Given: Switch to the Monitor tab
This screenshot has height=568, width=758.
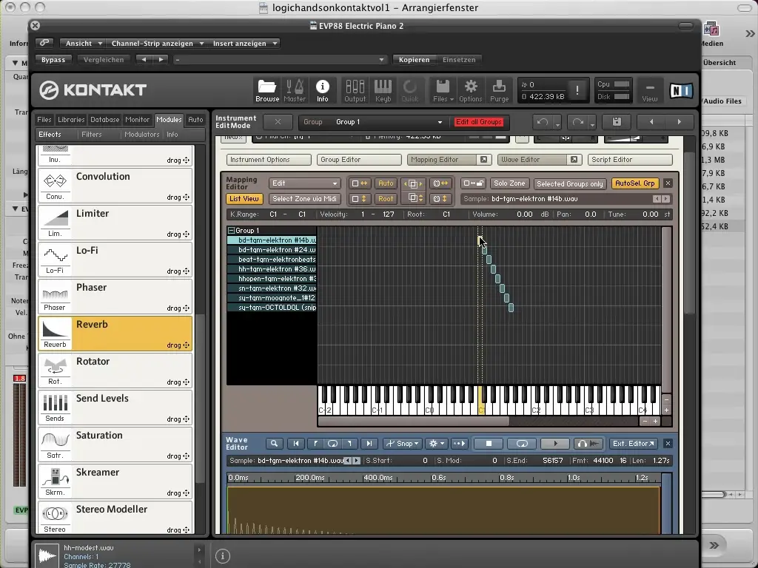Looking at the screenshot, I should [x=137, y=119].
